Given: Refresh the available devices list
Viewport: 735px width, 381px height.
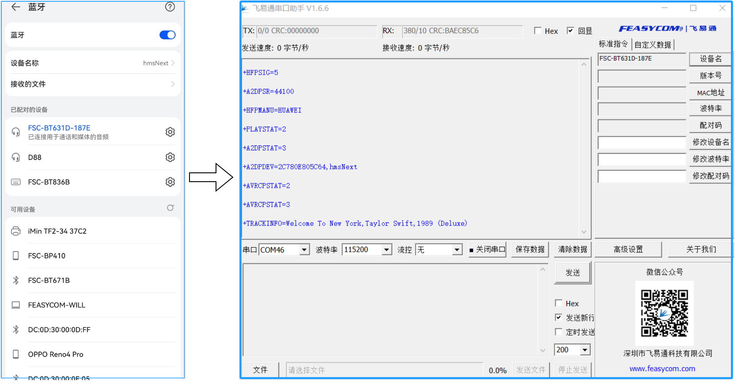Looking at the screenshot, I should 170,208.
